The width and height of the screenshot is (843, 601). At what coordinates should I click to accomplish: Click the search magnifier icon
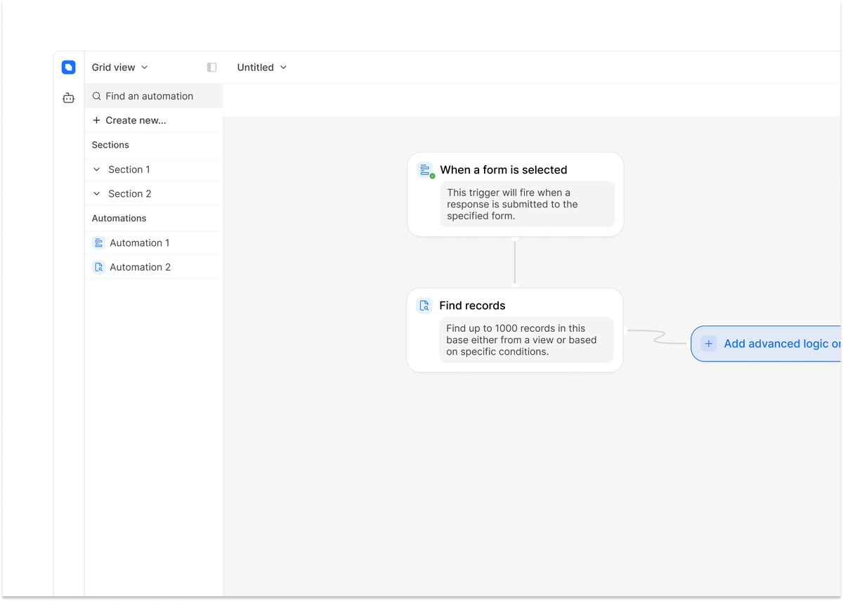pyautogui.click(x=97, y=96)
